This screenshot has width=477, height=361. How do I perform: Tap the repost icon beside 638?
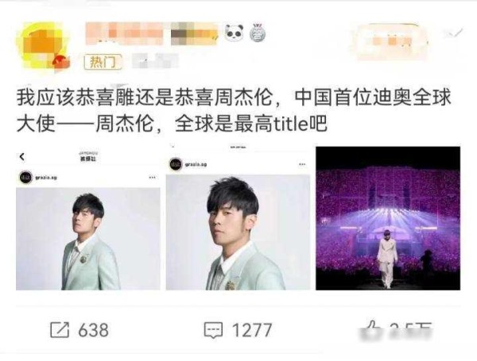click(x=60, y=330)
